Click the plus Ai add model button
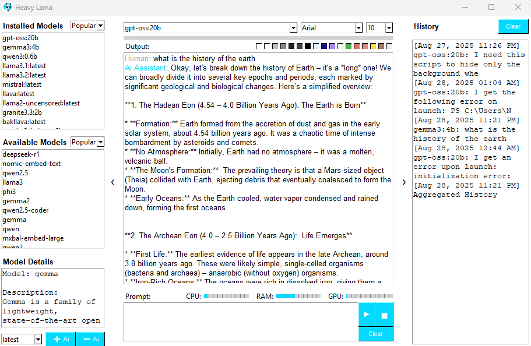 pyautogui.click(x=61, y=339)
